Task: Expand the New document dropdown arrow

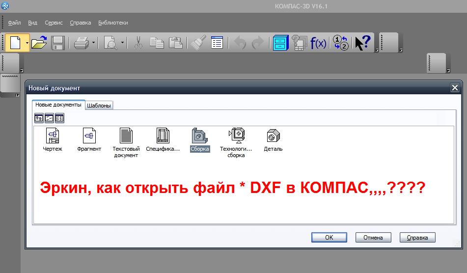Action: [27, 43]
